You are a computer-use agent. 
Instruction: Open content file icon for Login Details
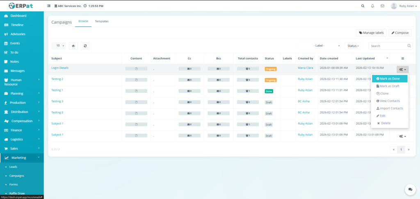pos(136,69)
